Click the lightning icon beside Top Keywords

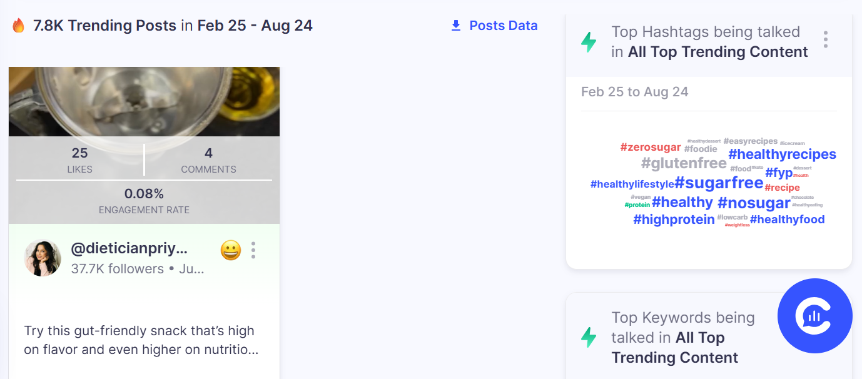[589, 337]
